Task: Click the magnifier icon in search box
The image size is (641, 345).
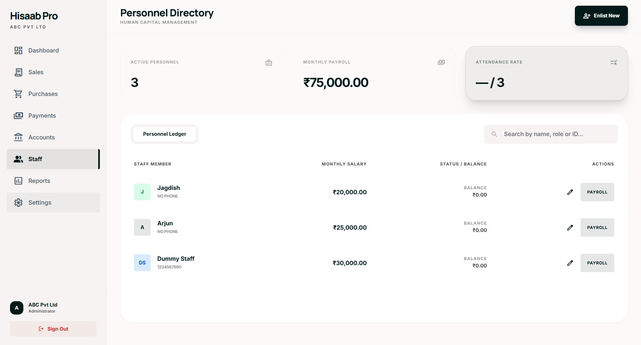Action: pos(494,134)
